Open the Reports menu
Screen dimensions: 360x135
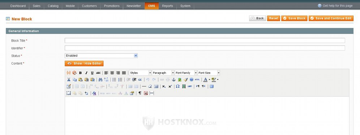[167, 6]
